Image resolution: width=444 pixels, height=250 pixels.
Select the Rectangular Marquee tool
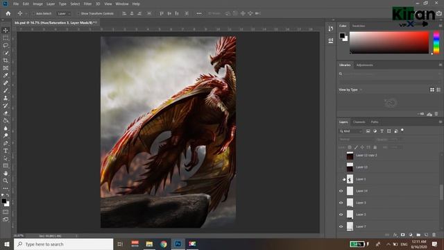point(6,37)
